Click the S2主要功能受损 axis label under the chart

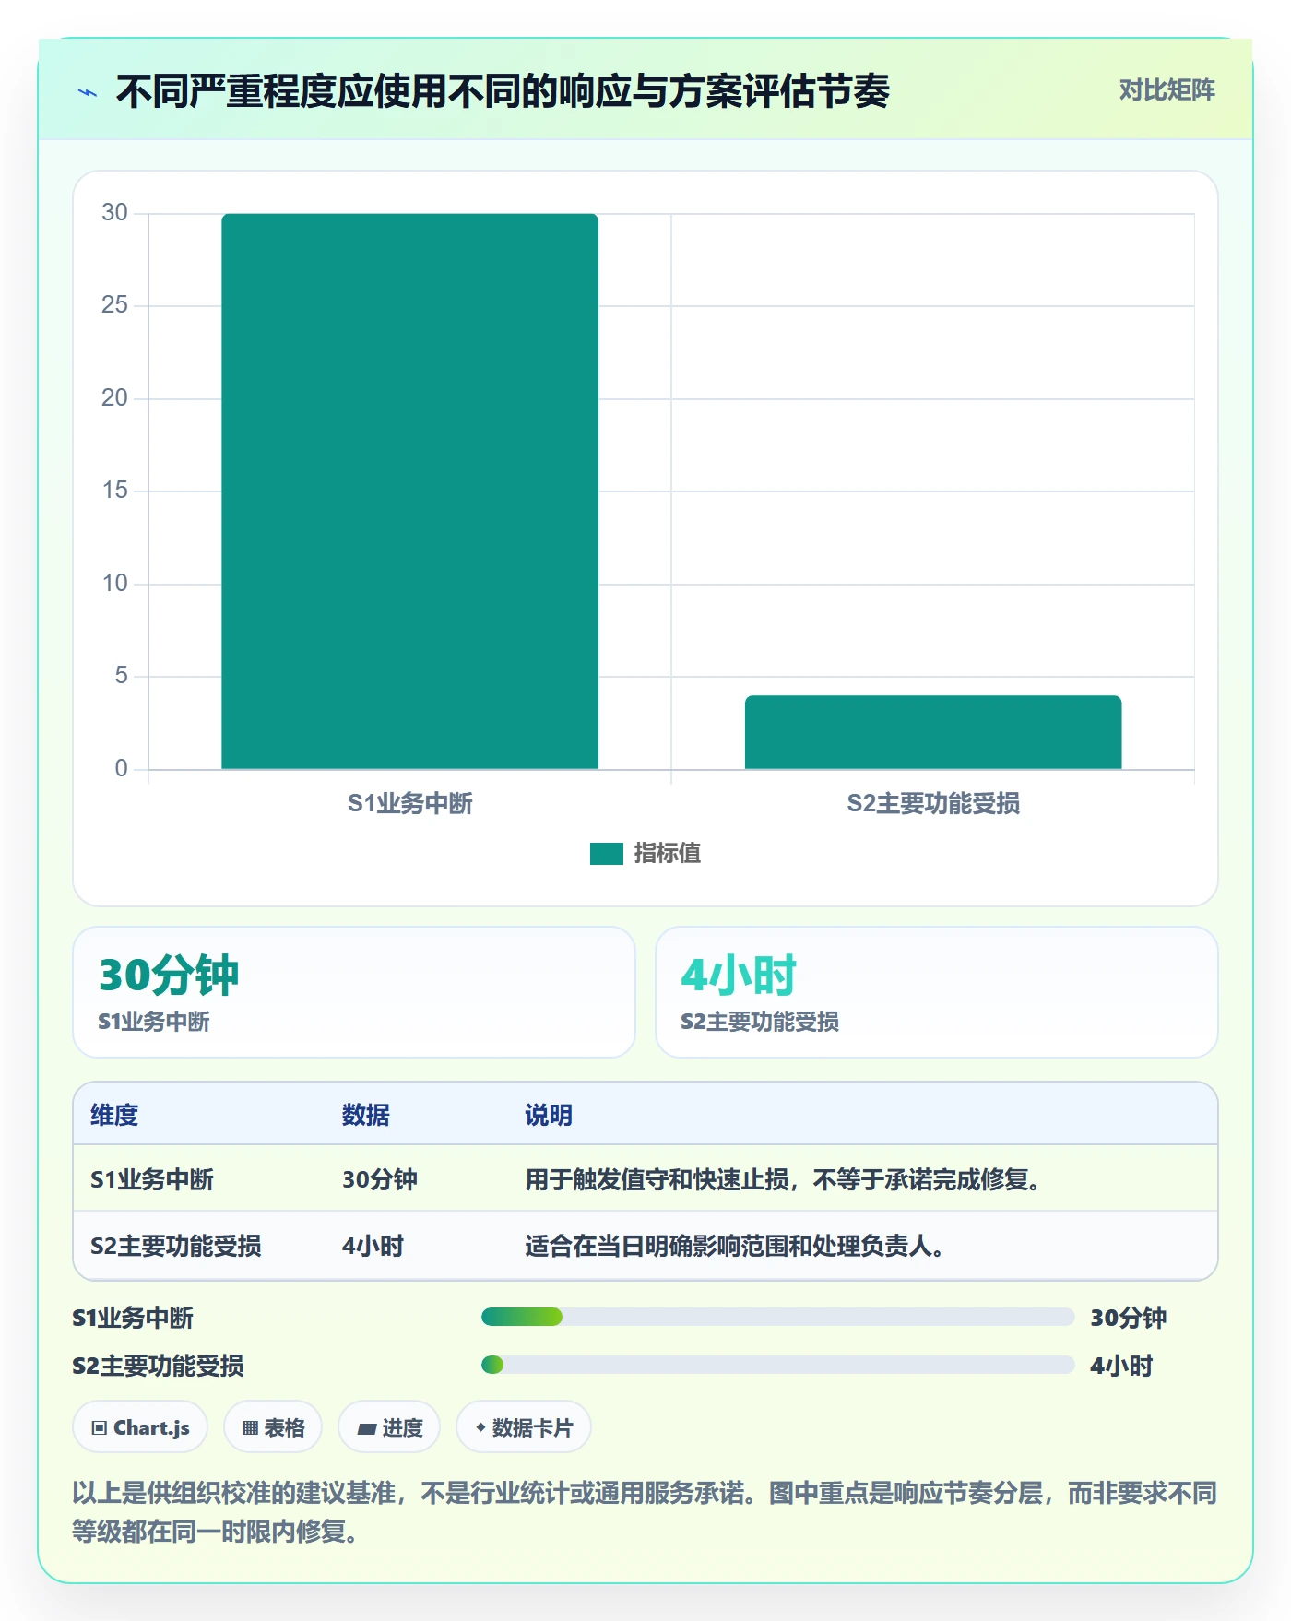933,803
